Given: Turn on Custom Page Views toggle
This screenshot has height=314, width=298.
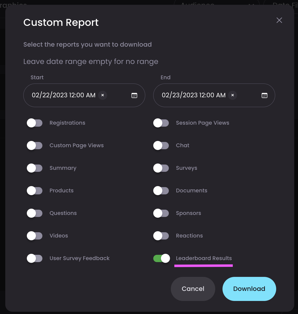Looking at the screenshot, I should point(35,145).
